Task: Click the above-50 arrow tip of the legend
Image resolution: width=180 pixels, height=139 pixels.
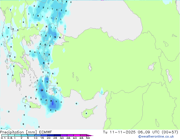Action: [90, 135]
